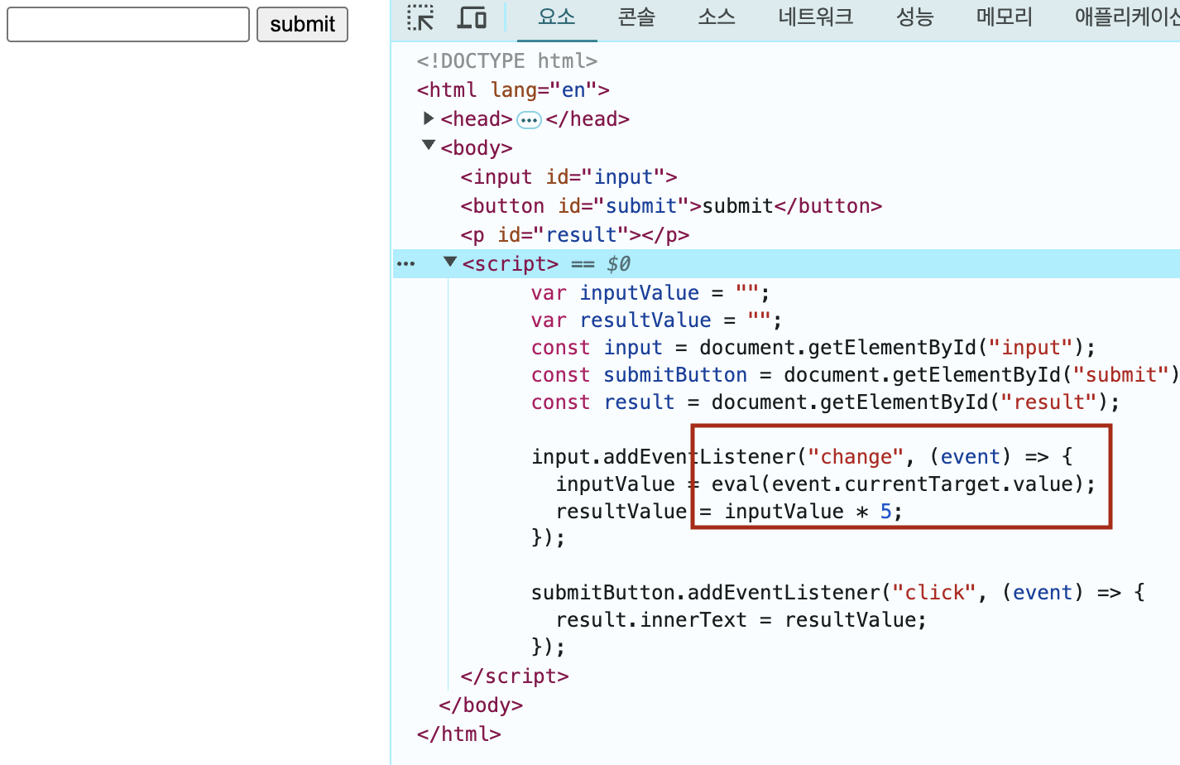This screenshot has width=1180, height=765.
Task: Expand the head element node
Action: pyautogui.click(x=429, y=118)
